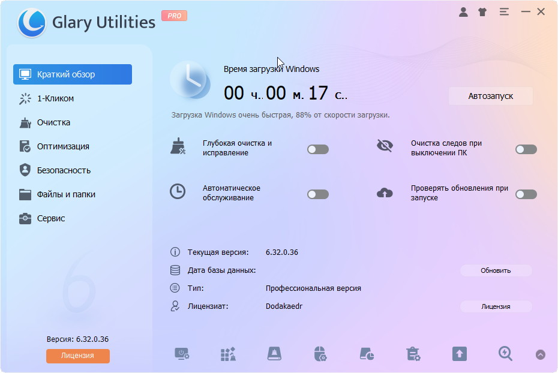Enable Проверять обновления при запуске toggle
The width and height of the screenshot is (558, 373).
click(526, 194)
